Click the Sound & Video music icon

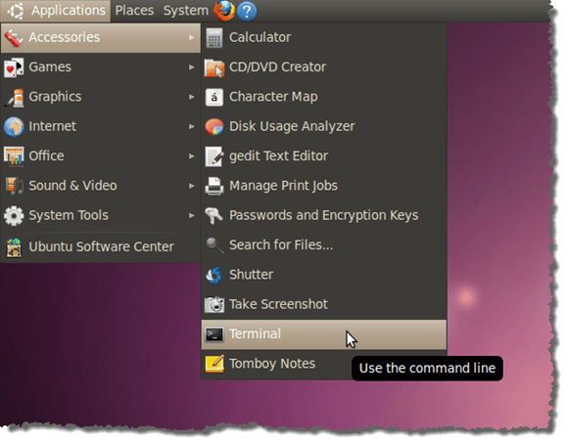14,186
